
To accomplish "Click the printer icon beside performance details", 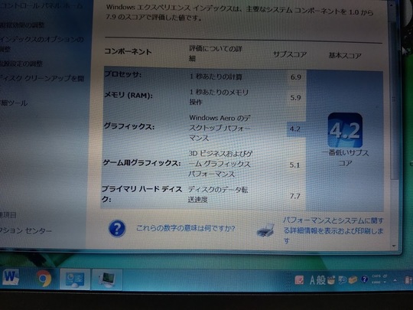I will (x=265, y=230).
